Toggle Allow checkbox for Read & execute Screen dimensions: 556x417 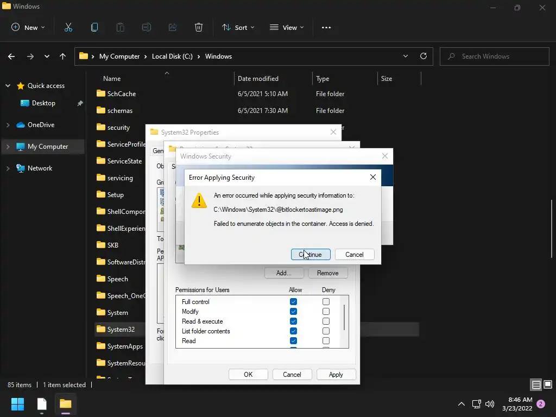click(x=293, y=321)
